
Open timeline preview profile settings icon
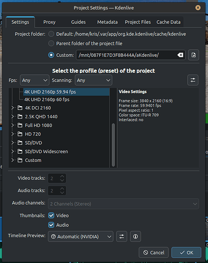coord(122,237)
